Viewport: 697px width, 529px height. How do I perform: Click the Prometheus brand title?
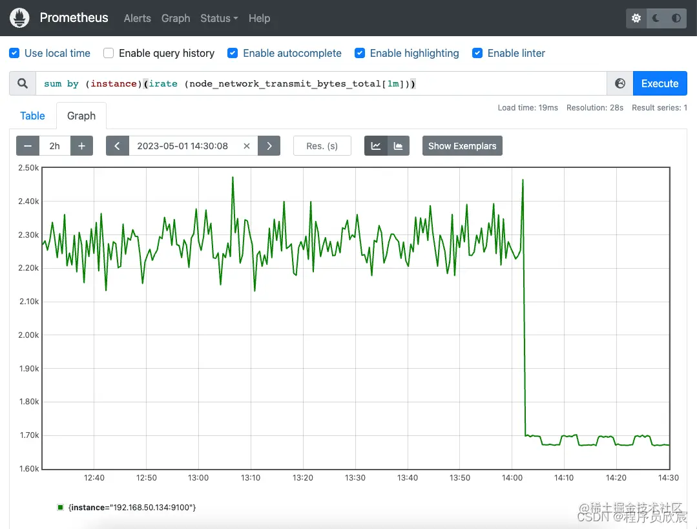coord(74,17)
